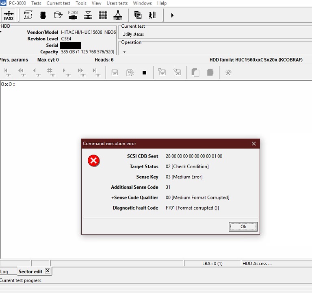
Task: Click the exit running-man toolbar icon
Action: tap(152, 15)
